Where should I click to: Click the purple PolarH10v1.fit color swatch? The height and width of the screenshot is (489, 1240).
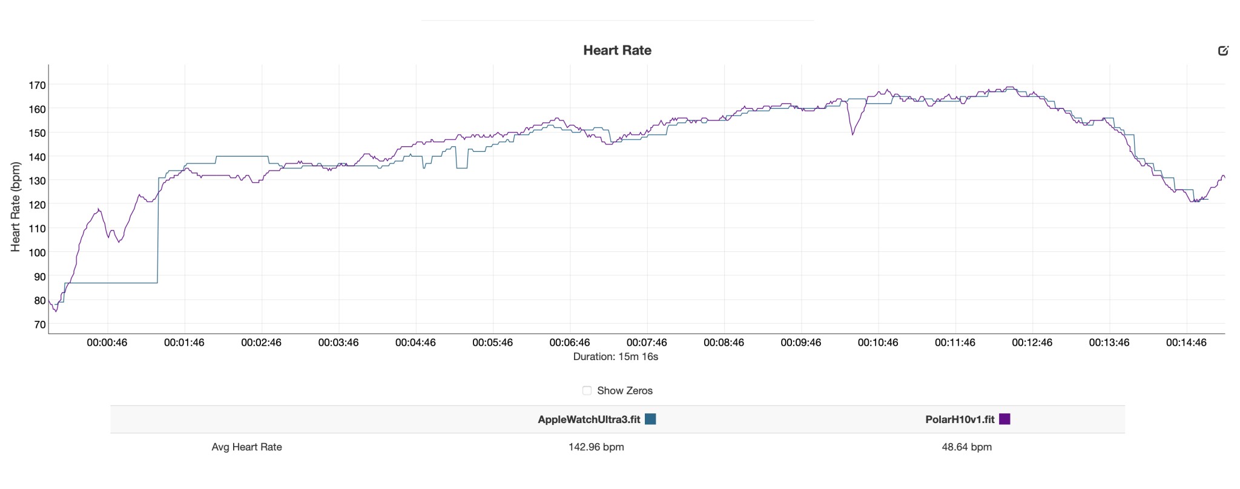pos(1004,419)
